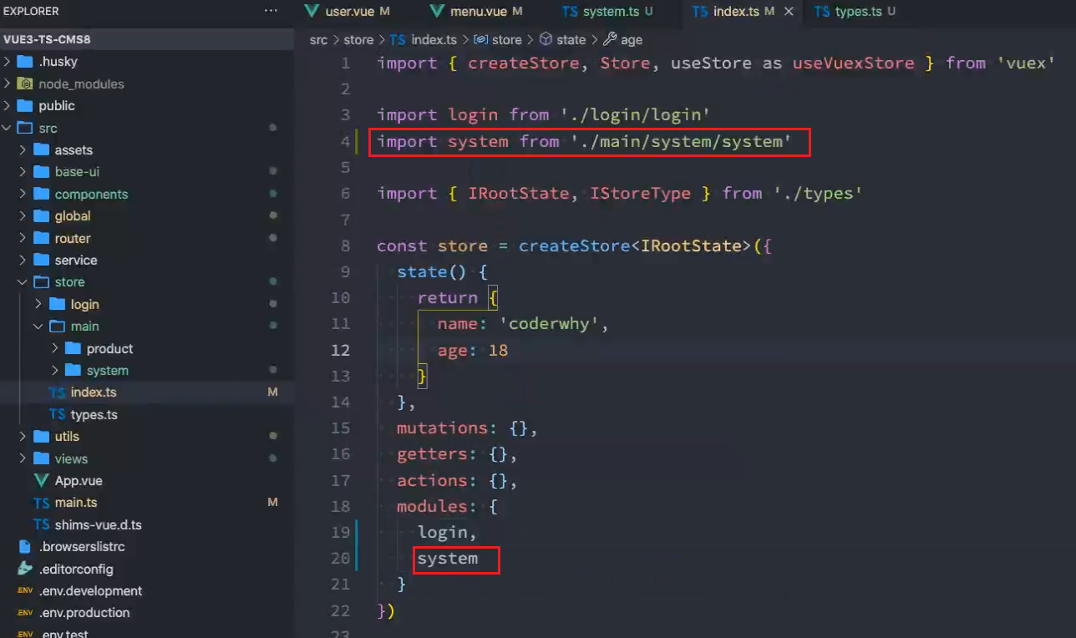Click the cube icon before state breadcrumb
The width and height of the screenshot is (1076, 638).
coord(546,39)
